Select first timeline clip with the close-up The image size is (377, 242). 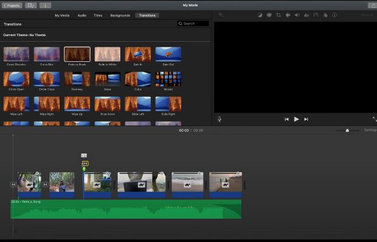click(x=29, y=184)
